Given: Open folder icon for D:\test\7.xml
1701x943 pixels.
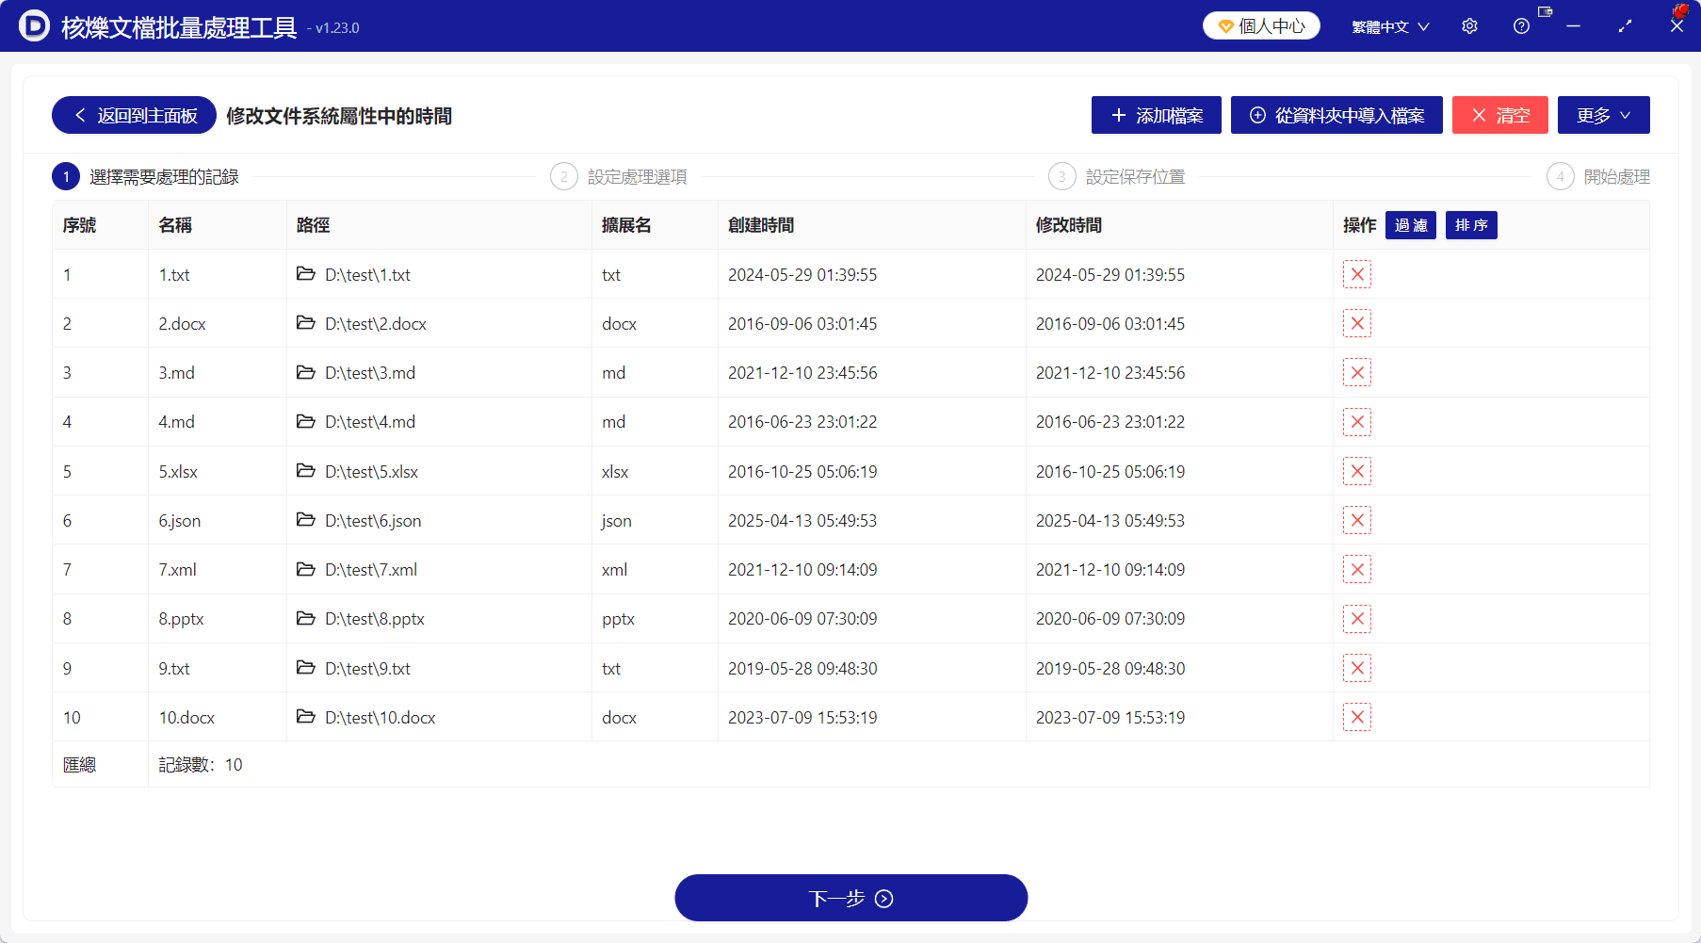Looking at the screenshot, I should (x=305, y=569).
